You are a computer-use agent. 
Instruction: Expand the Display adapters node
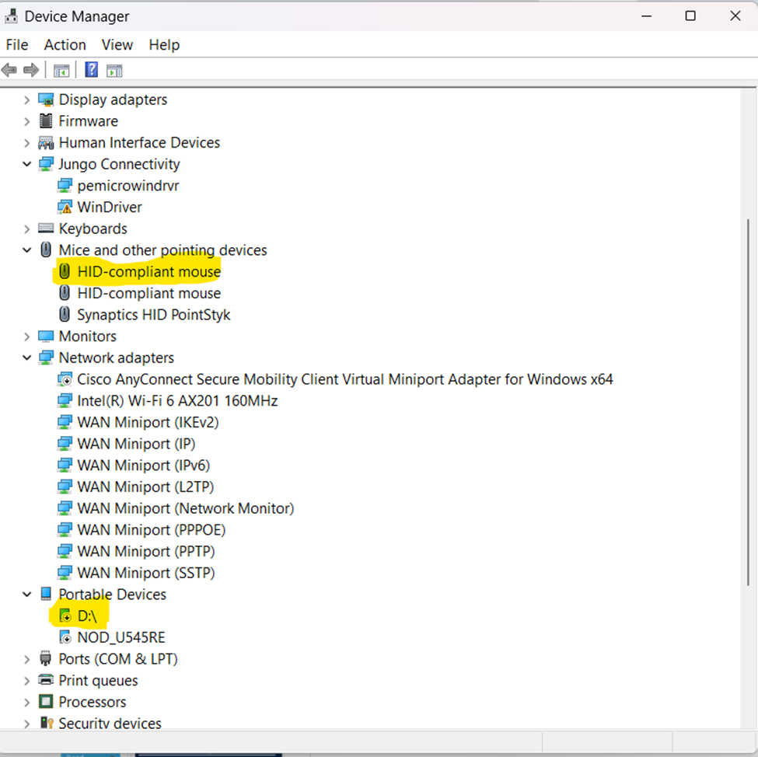click(27, 100)
